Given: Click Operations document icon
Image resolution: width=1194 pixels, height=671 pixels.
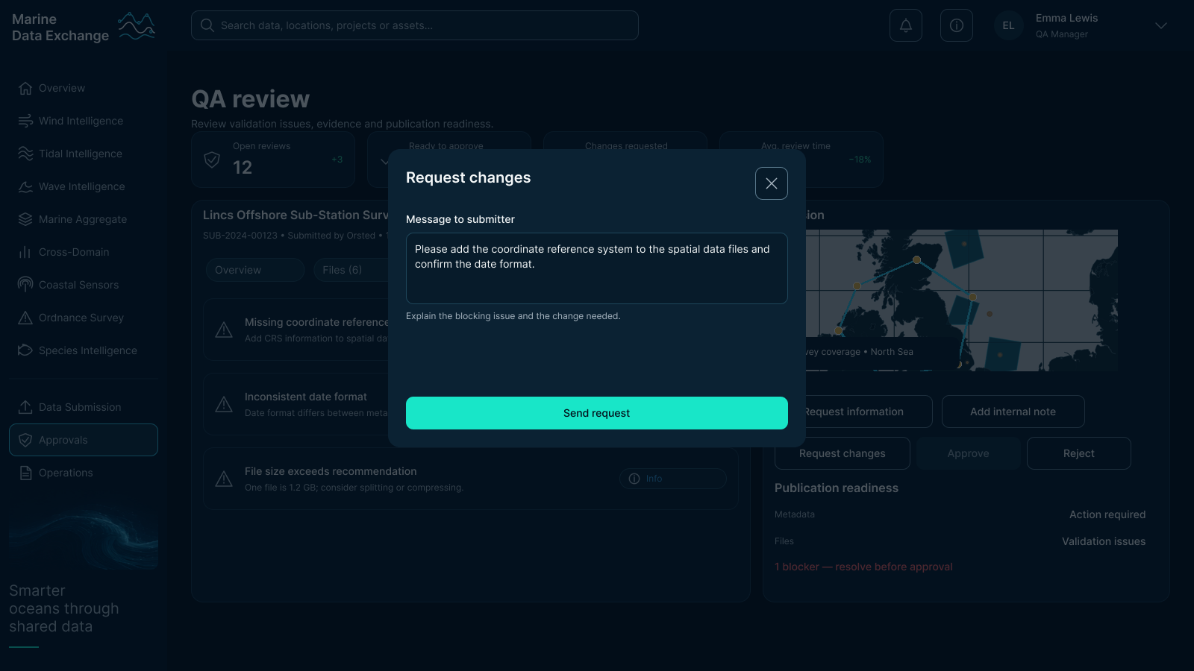Looking at the screenshot, I should [x=25, y=473].
